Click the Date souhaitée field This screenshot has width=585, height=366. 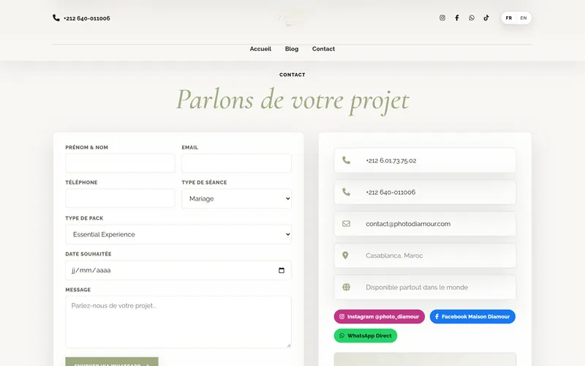click(x=178, y=270)
